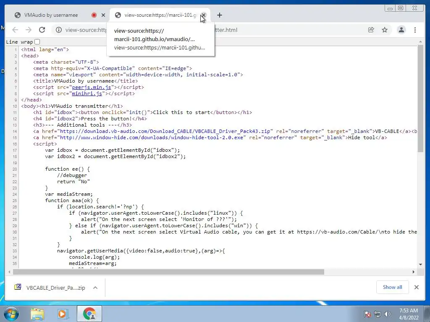Click the 'console.log(arg);' line
The width and height of the screenshot is (430, 322).
click(x=94, y=257)
